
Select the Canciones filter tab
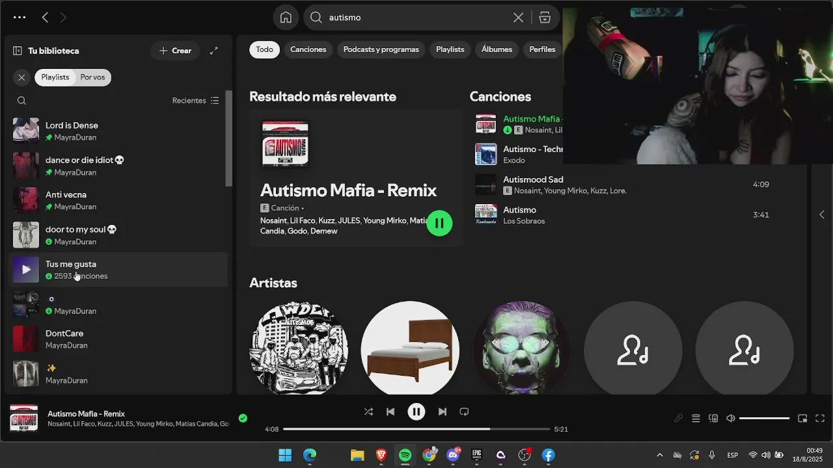(308, 49)
